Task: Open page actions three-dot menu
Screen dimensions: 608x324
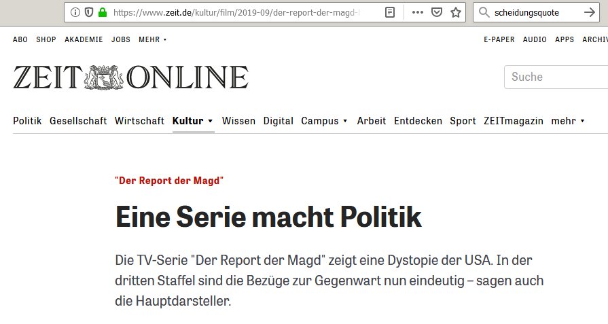Action: (418, 12)
